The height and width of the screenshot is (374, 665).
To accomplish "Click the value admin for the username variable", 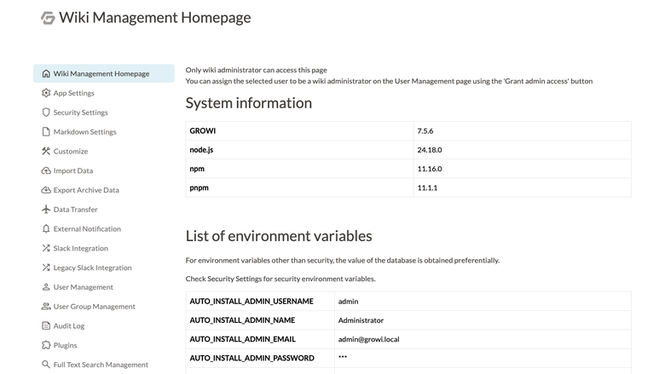I will [348, 301].
